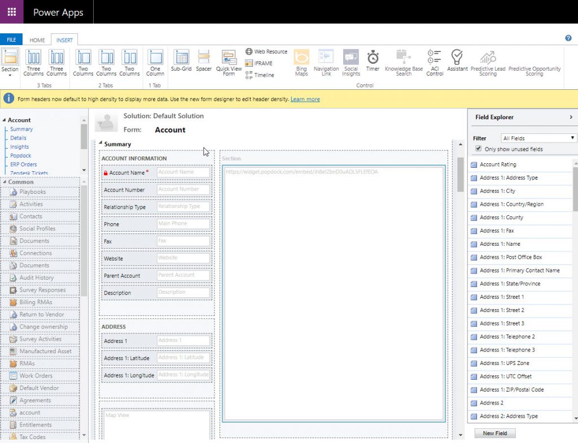Click the Account tree scrollbar down arrow
578x443 pixels.
coord(84,170)
